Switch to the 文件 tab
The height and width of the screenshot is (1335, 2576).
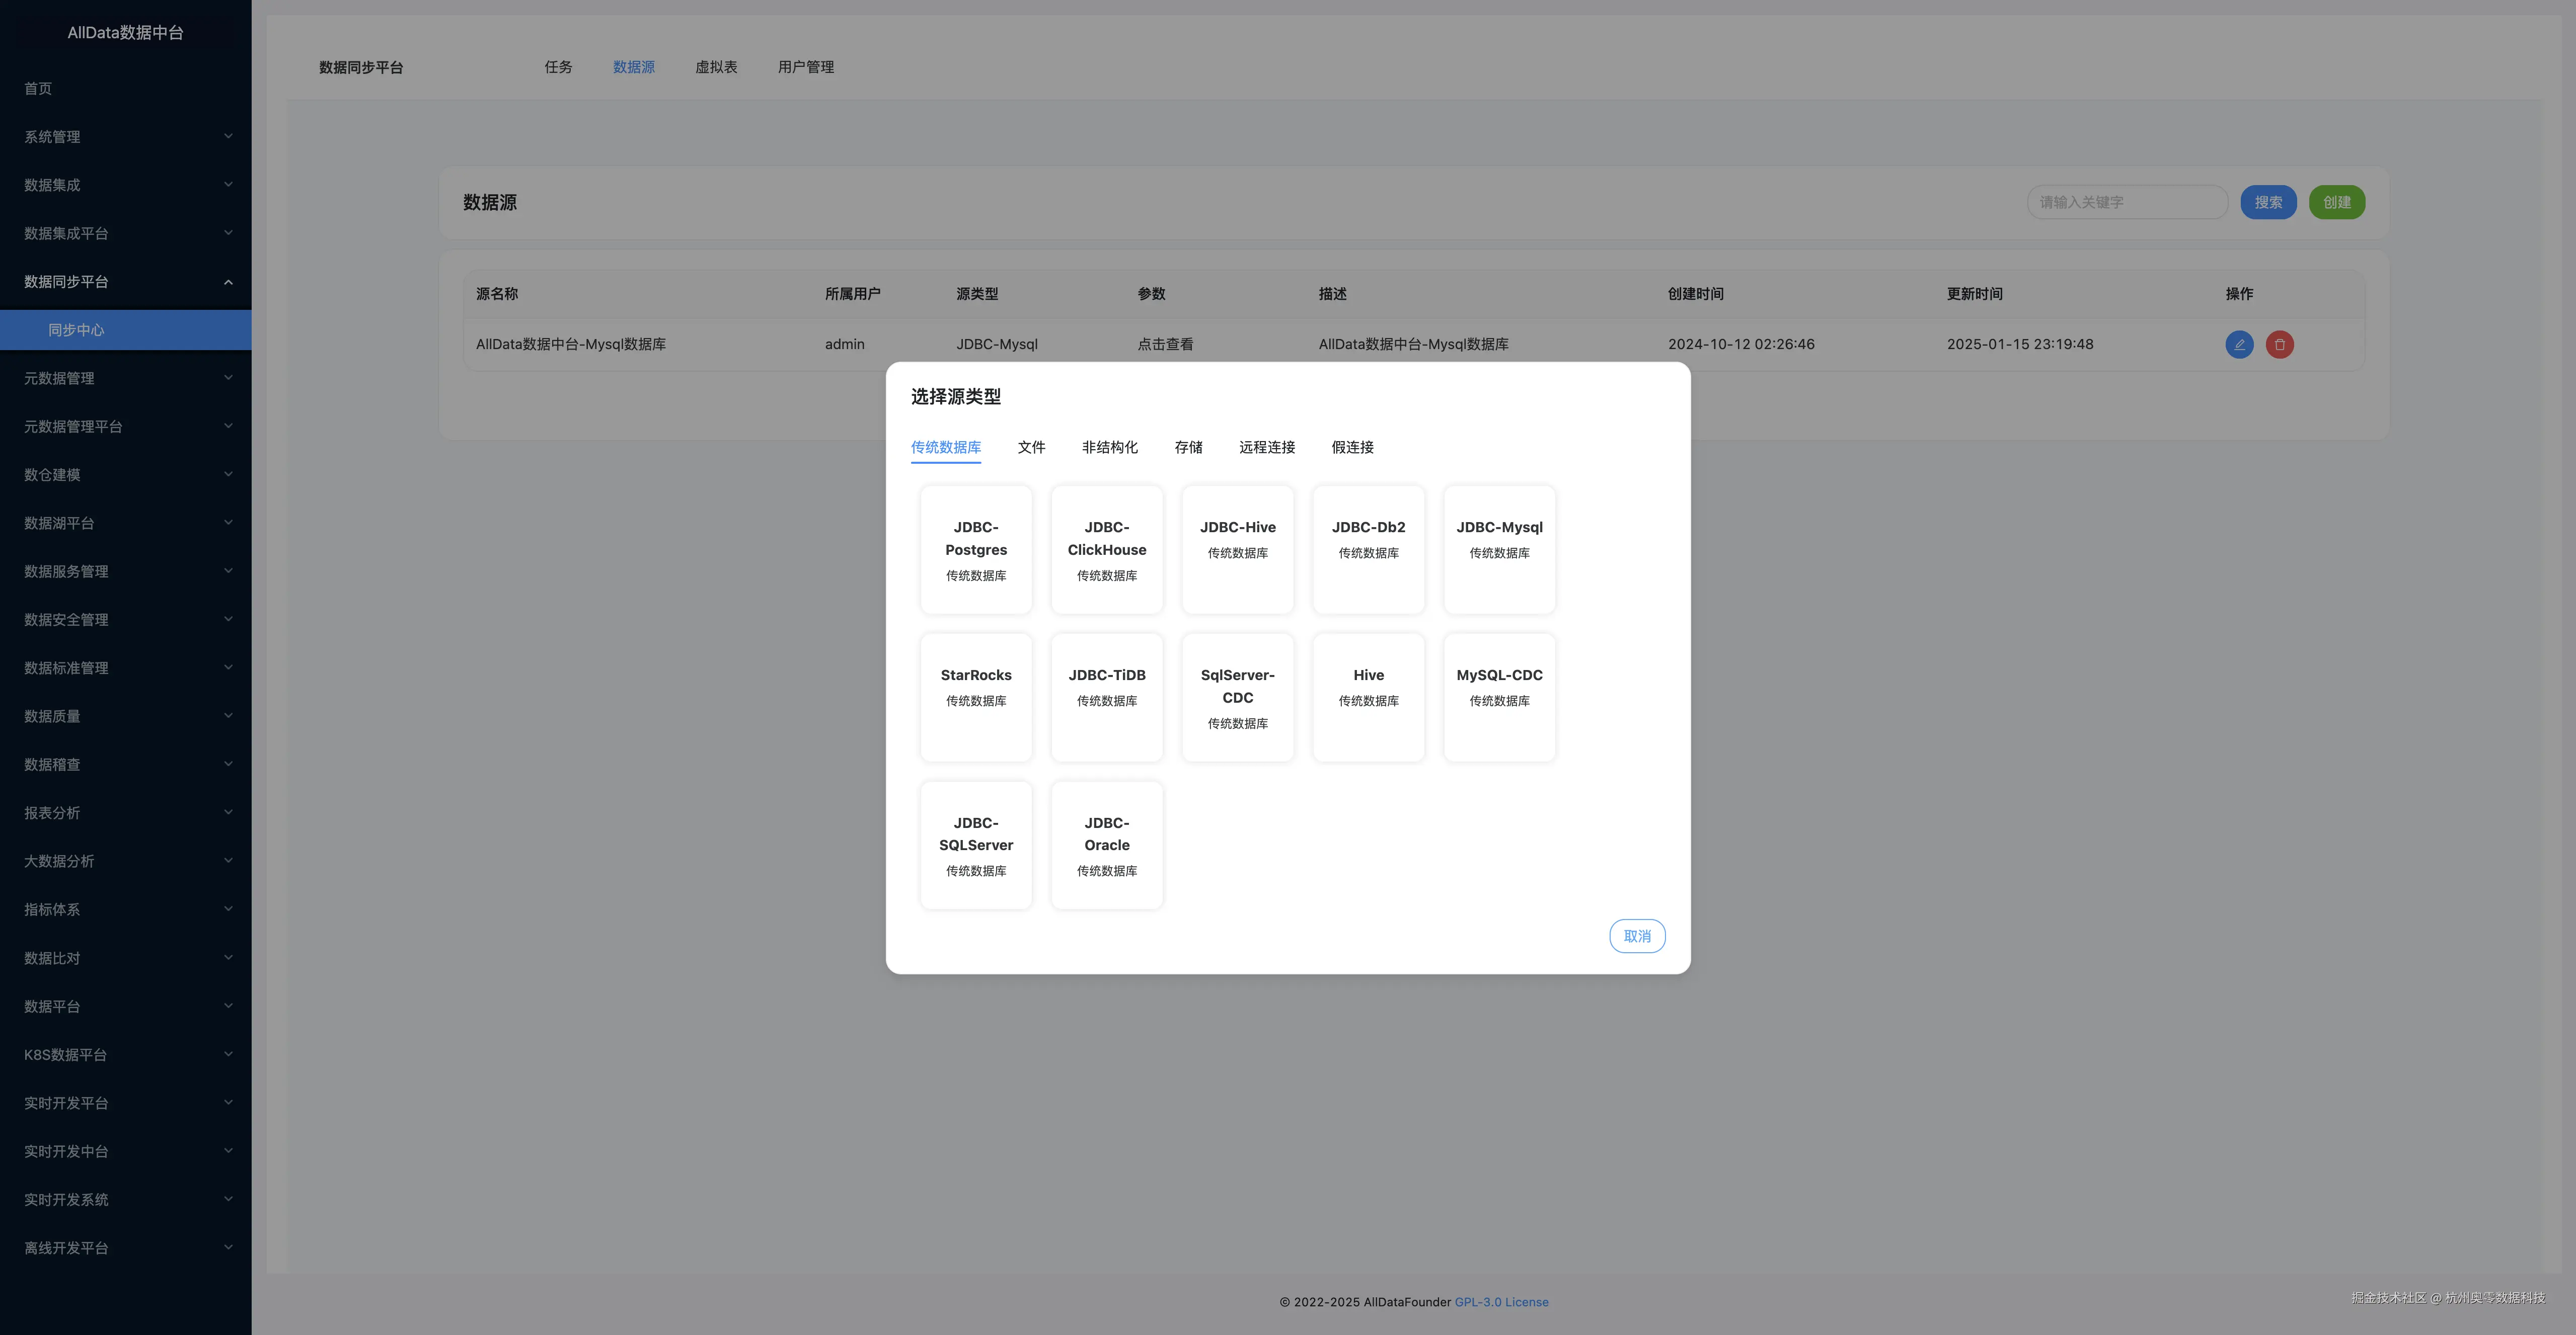(1031, 448)
